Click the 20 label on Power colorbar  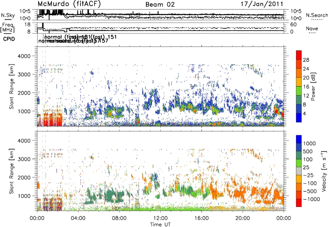(x=306, y=78)
